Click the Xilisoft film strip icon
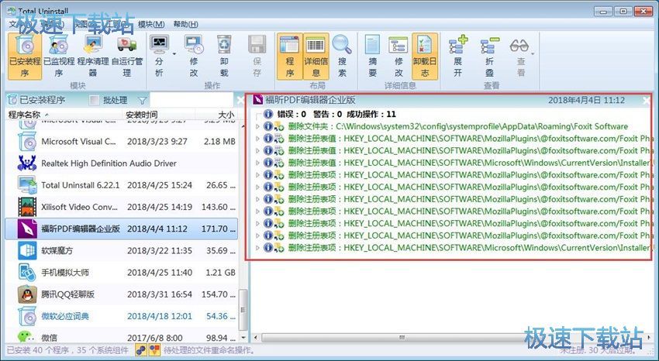The height and width of the screenshot is (361, 659). coord(27,207)
